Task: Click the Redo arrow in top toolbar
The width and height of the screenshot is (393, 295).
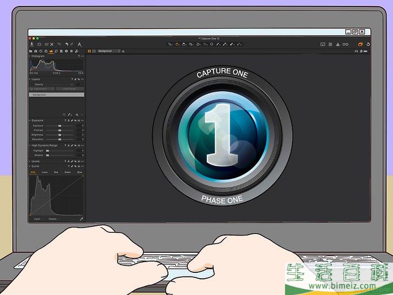Action: coord(72,44)
